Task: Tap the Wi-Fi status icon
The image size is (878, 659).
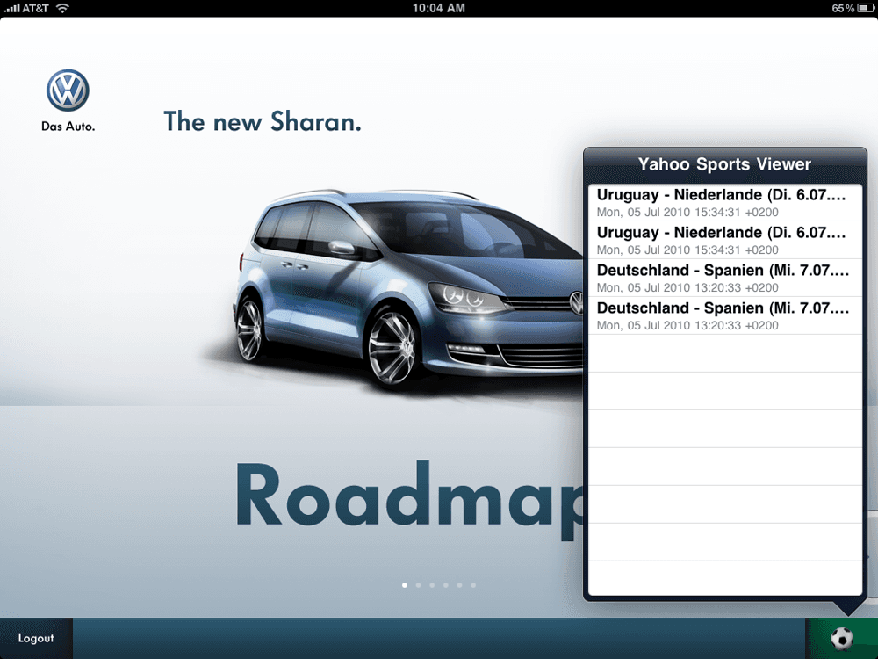Action: [62, 8]
